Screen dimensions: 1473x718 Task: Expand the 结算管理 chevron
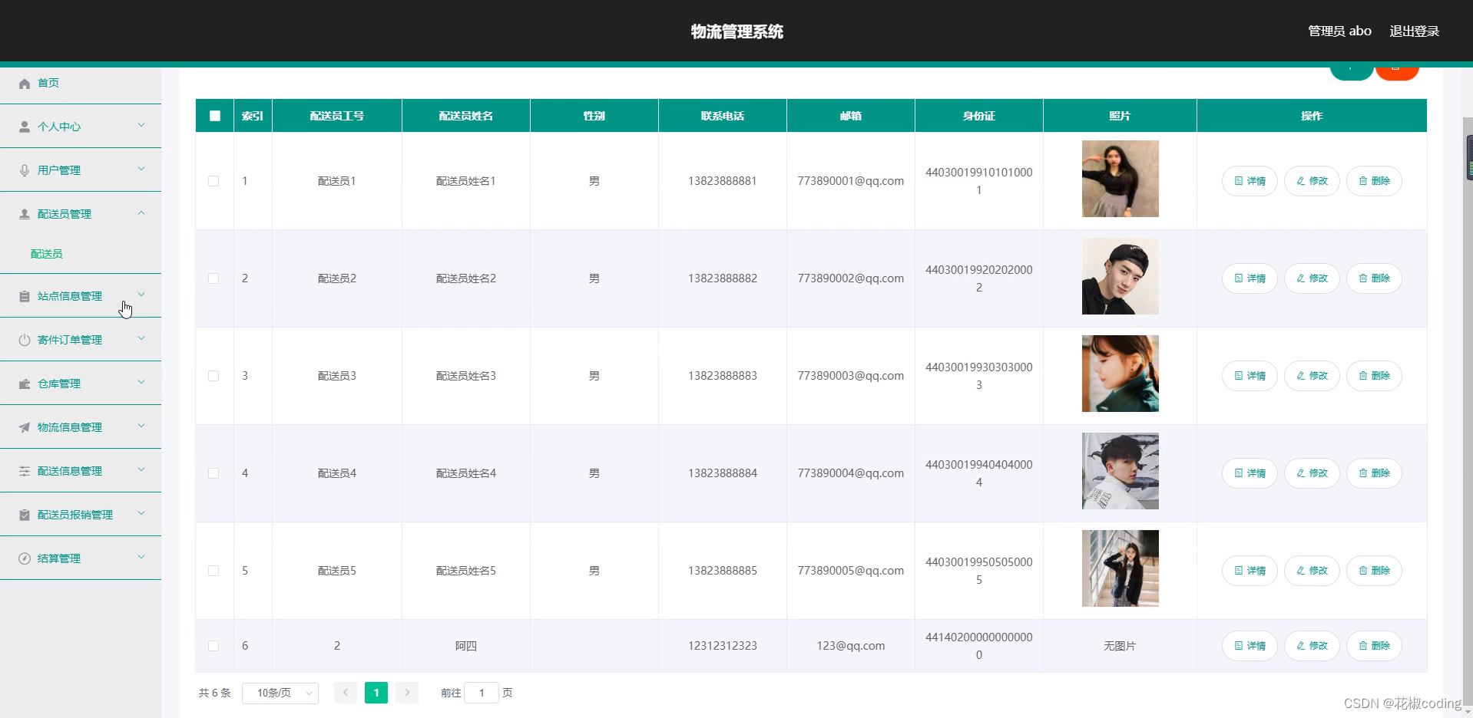141,557
